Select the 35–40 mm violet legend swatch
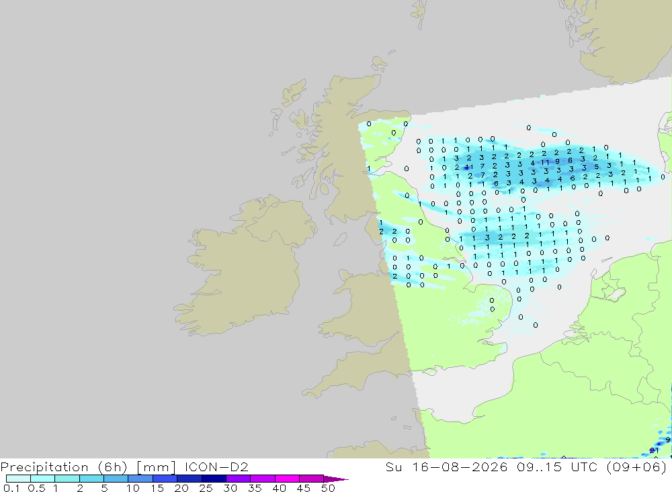The image size is (672, 492). (262, 479)
